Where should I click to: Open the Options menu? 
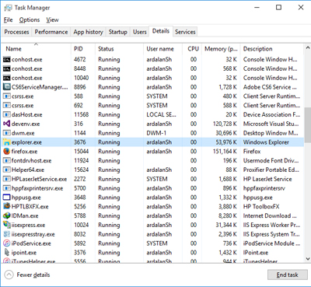click(30, 20)
